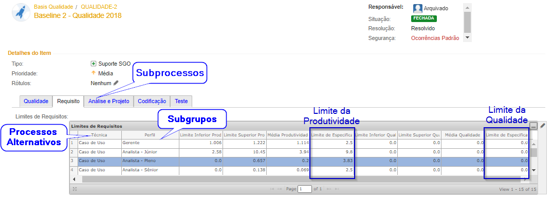
Task: Click the details panel vertical scrollbar thumb
Action: point(467,22)
